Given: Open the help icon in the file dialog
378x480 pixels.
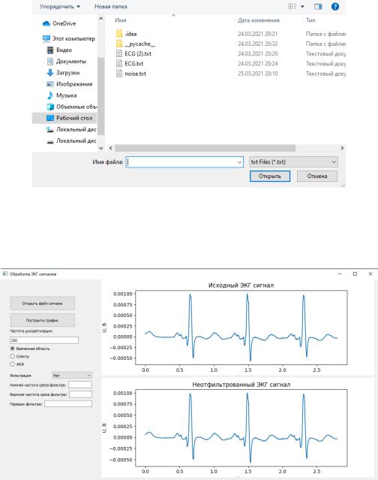Looking at the screenshot, I should 335,7.
